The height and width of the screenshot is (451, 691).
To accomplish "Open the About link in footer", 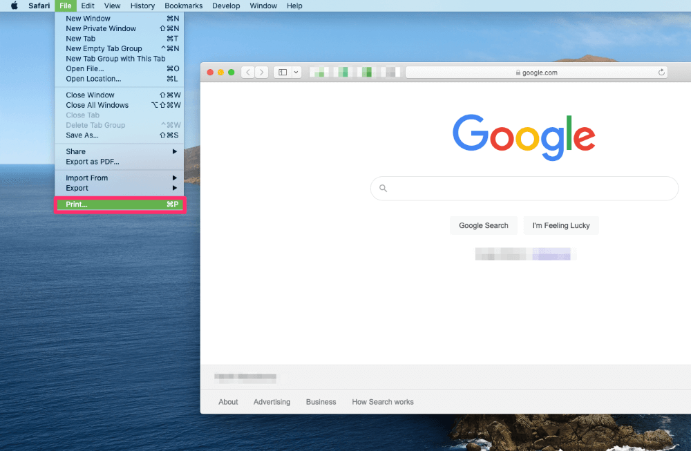I will point(228,402).
